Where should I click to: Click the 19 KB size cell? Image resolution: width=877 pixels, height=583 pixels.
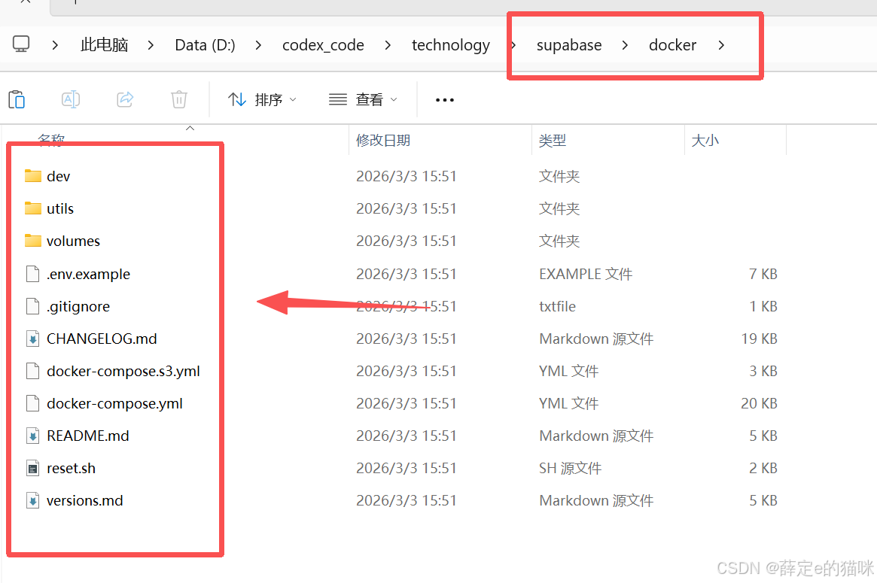[x=759, y=339]
